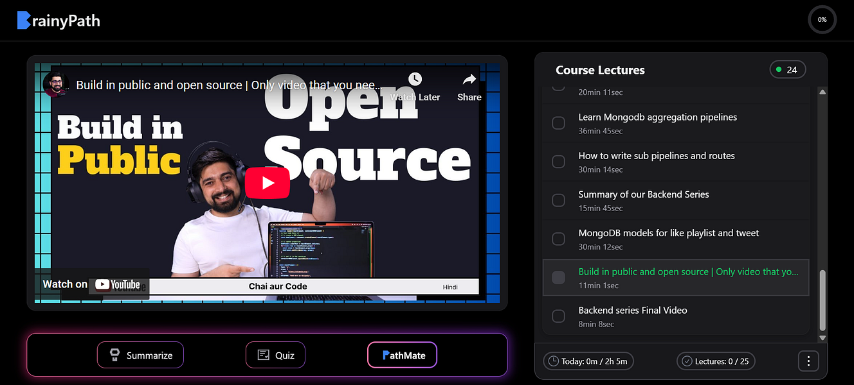Click the Lectures: 0 / 25 pill
The image size is (854, 385).
[x=716, y=361]
